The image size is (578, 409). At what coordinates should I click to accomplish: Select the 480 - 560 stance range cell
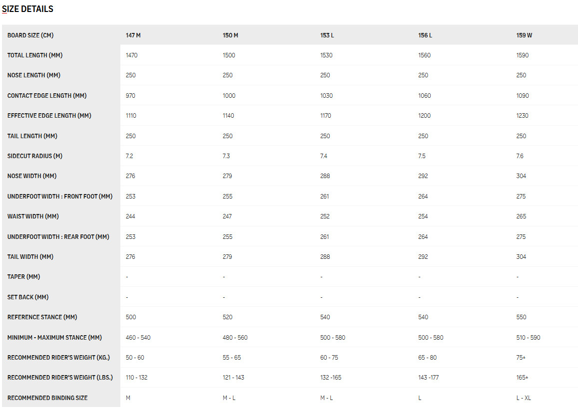click(x=235, y=338)
